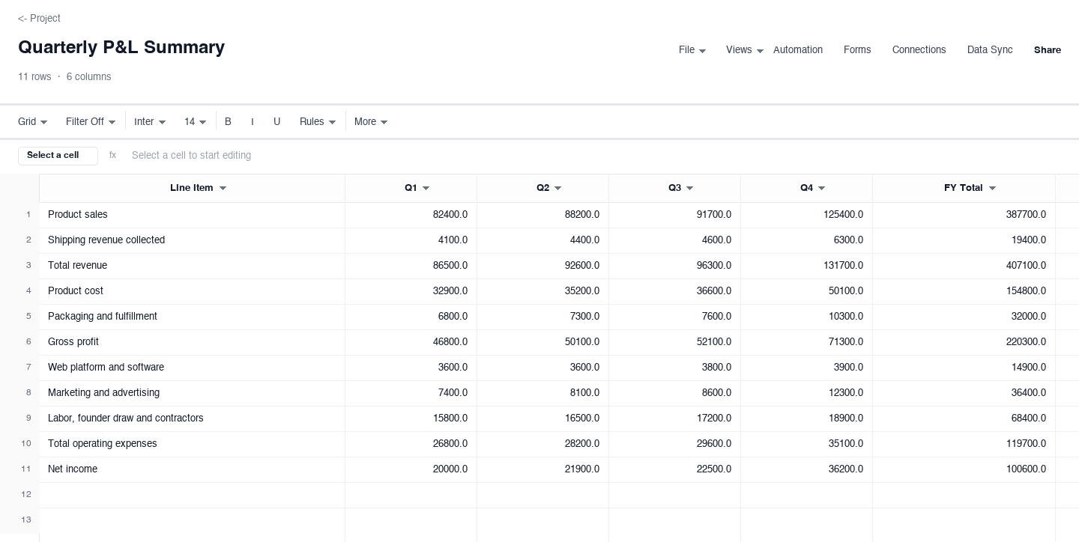The width and height of the screenshot is (1079, 542).
Task: Open the More toolbar dropdown
Action: coord(371,122)
